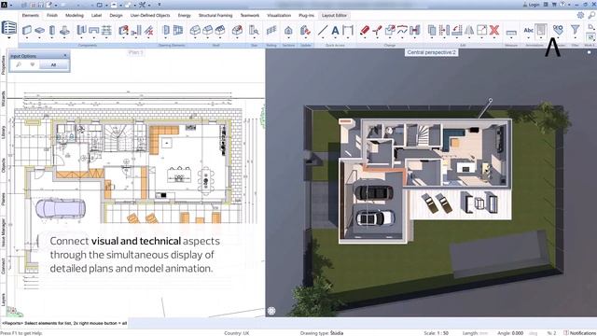Select the Wall tool icon

tap(27, 30)
